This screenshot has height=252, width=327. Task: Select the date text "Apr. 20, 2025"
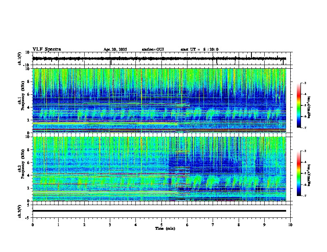click(x=115, y=49)
